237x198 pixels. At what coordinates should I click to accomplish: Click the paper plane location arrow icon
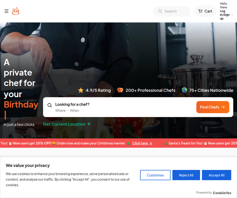(89, 124)
